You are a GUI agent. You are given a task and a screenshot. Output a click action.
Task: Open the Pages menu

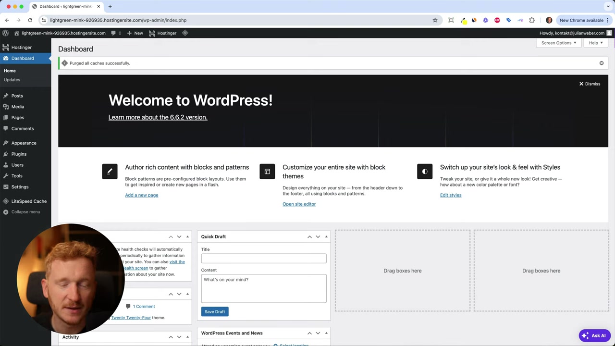pyautogui.click(x=25, y=118)
